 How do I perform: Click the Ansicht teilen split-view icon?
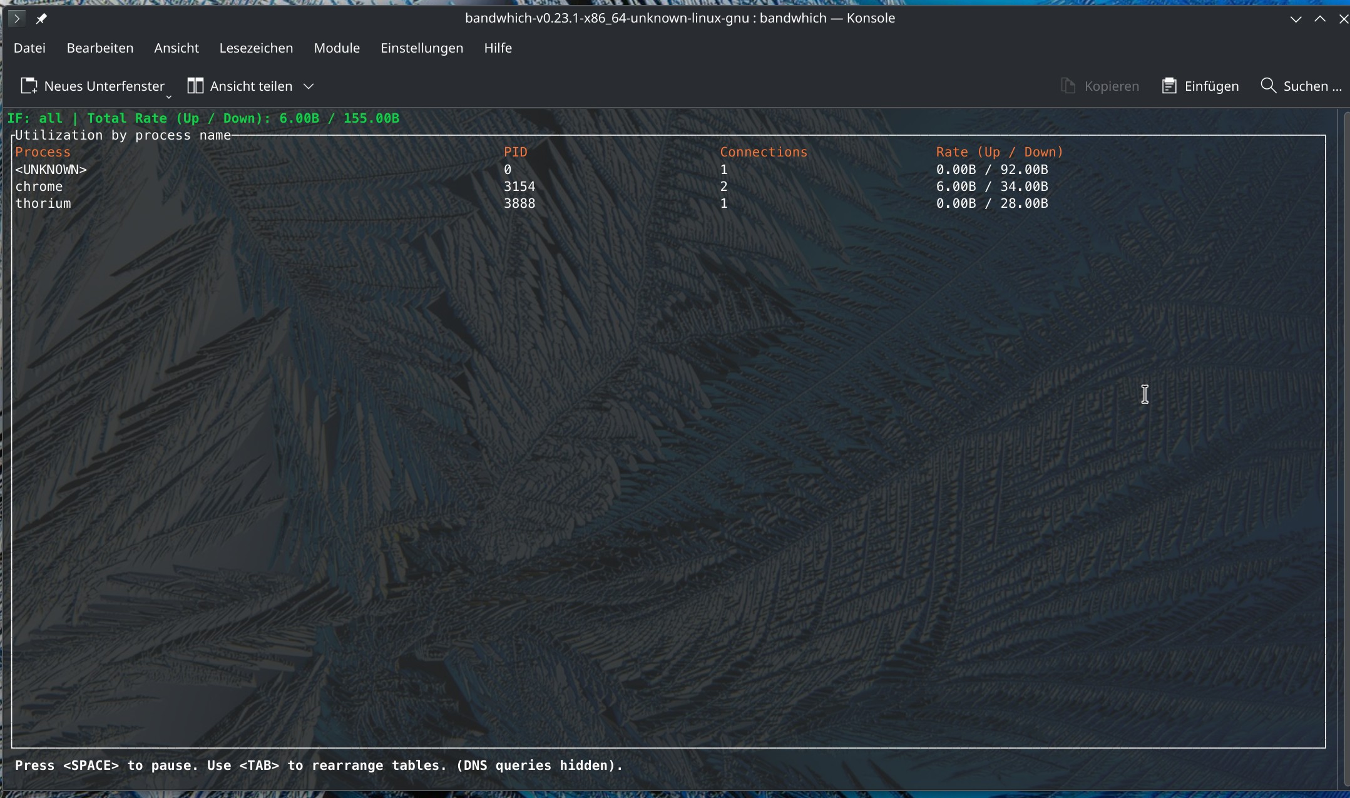[x=195, y=86]
